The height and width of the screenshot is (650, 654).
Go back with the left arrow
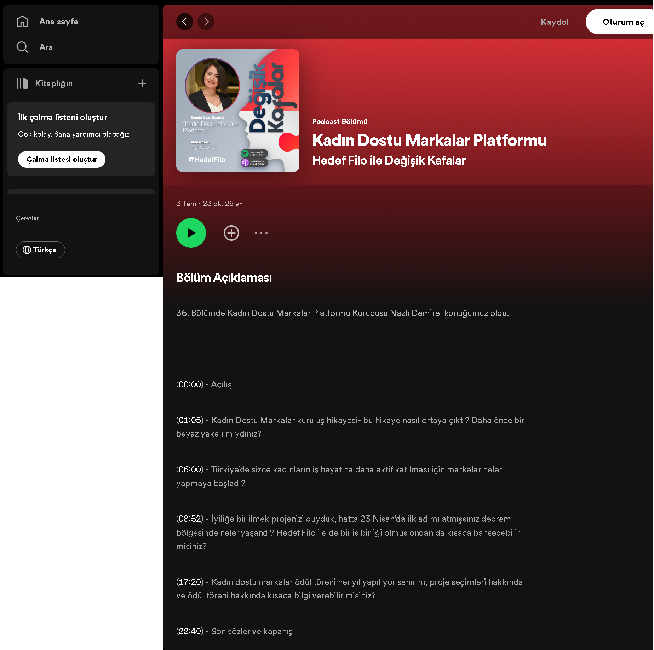(x=185, y=22)
